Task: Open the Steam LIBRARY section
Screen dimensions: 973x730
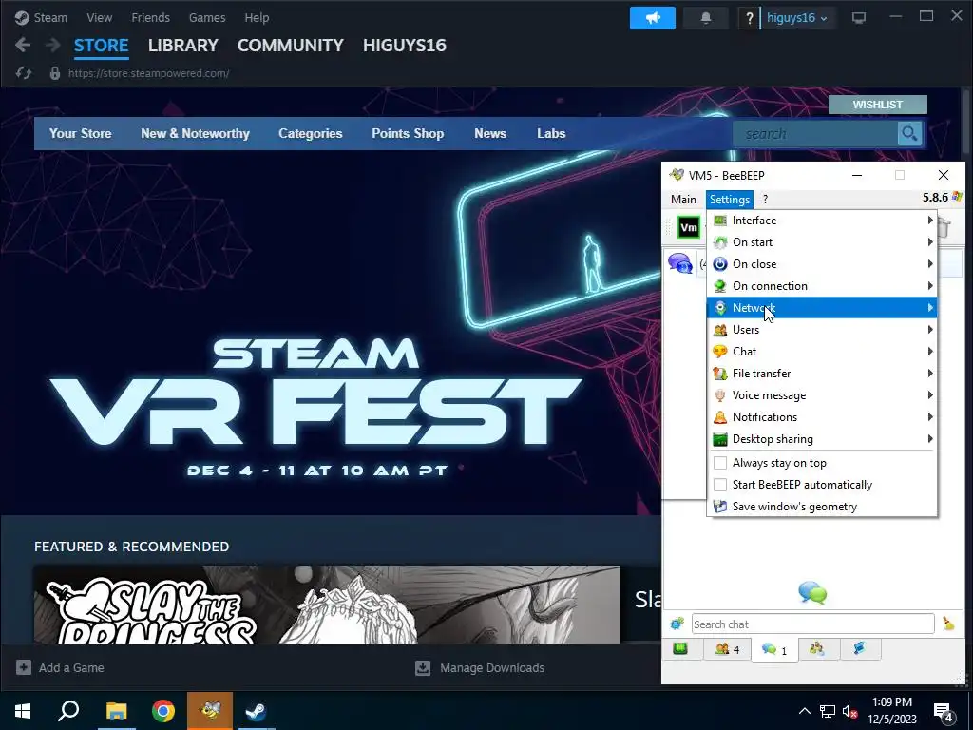Action: [183, 46]
